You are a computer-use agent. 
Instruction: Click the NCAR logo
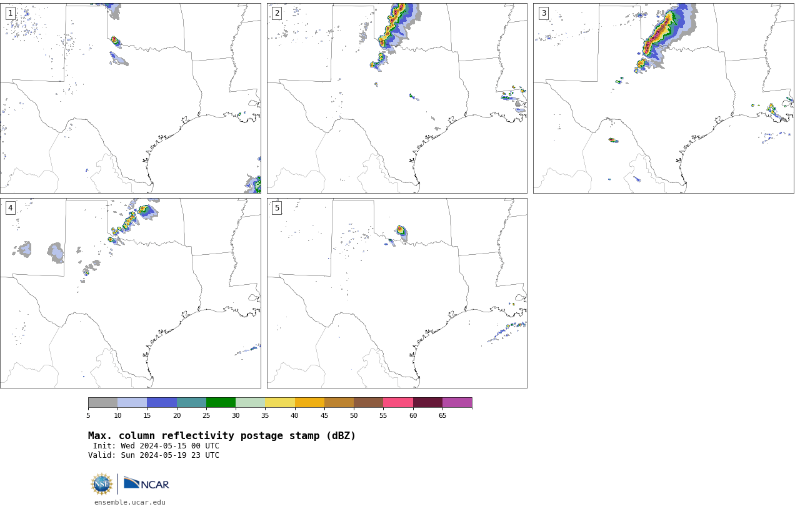pyautogui.click(x=146, y=483)
